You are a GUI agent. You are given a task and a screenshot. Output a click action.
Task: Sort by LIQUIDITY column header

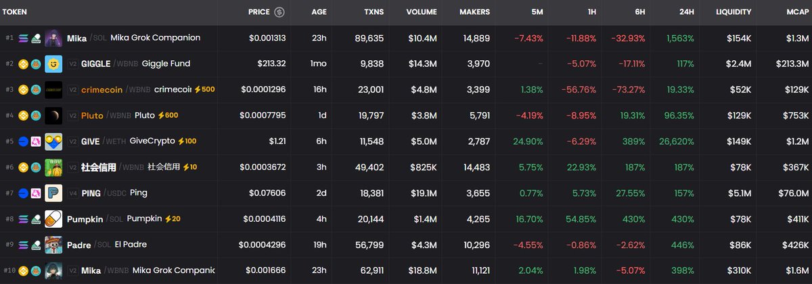coord(734,12)
